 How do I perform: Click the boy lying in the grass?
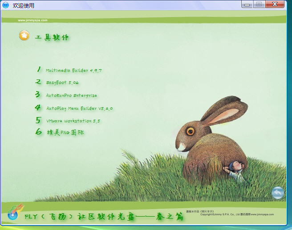click(235, 171)
